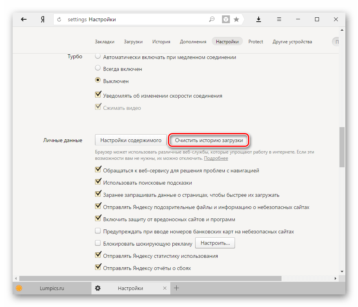Viewport: 358px width, 307px height.
Task: Open Yandex home via the Я logo
Action: click(x=43, y=19)
